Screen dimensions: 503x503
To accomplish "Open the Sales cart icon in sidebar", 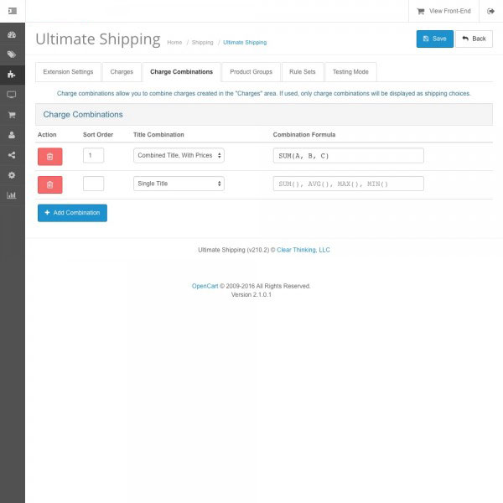I will (12, 115).
